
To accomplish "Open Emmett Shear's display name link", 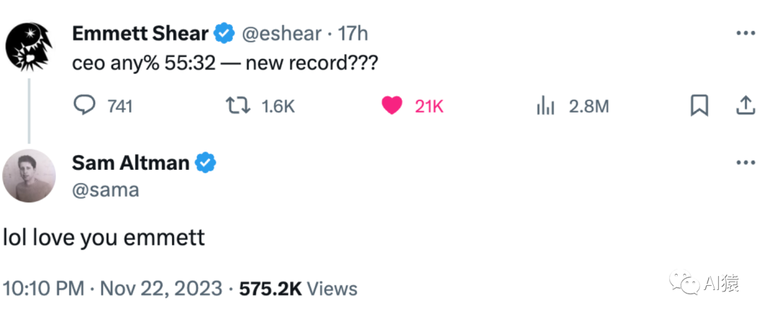I will (139, 33).
